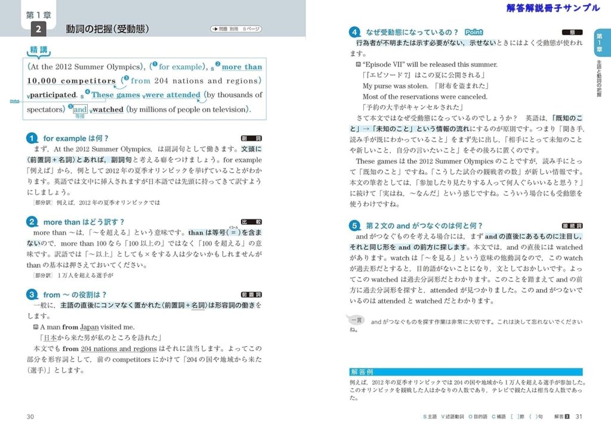Open the 問題 別冊 8ページ reference pill
This screenshot has height=434, width=611.
[x=236, y=29]
